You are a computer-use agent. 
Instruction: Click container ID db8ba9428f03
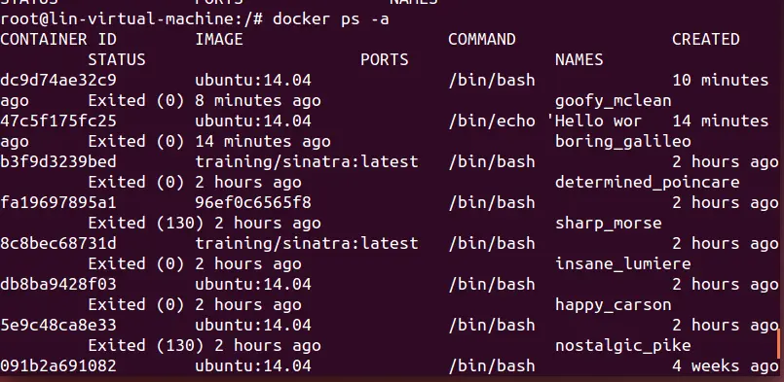click(x=58, y=284)
